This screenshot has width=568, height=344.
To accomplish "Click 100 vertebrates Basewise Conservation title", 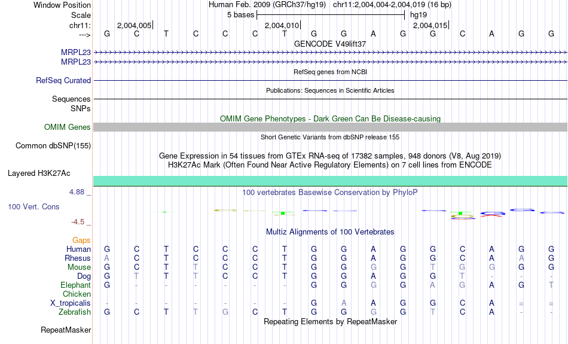I will [x=330, y=193].
